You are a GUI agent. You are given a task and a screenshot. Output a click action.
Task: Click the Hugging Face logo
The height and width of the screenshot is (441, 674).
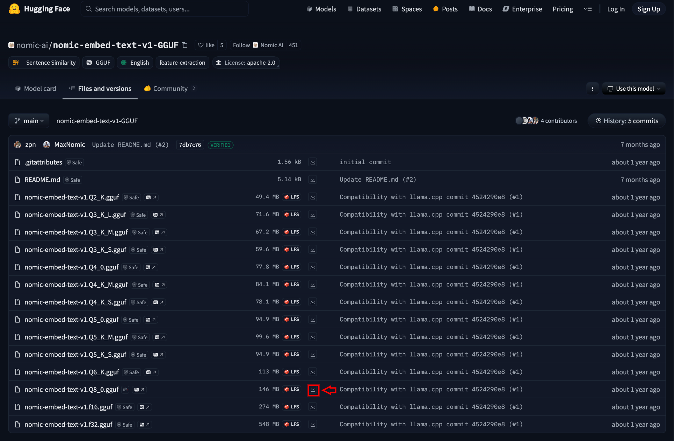pyautogui.click(x=14, y=9)
